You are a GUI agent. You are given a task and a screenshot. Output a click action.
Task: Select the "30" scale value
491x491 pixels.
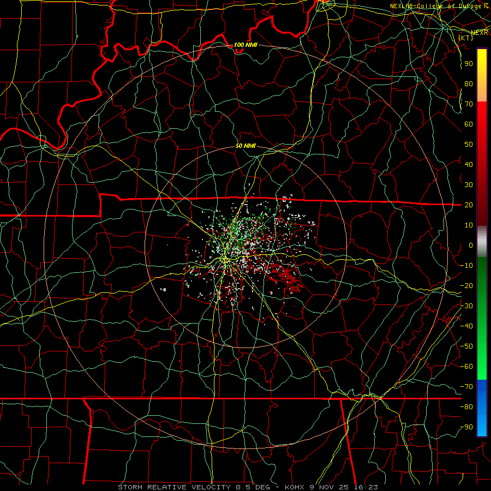[469, 185]
